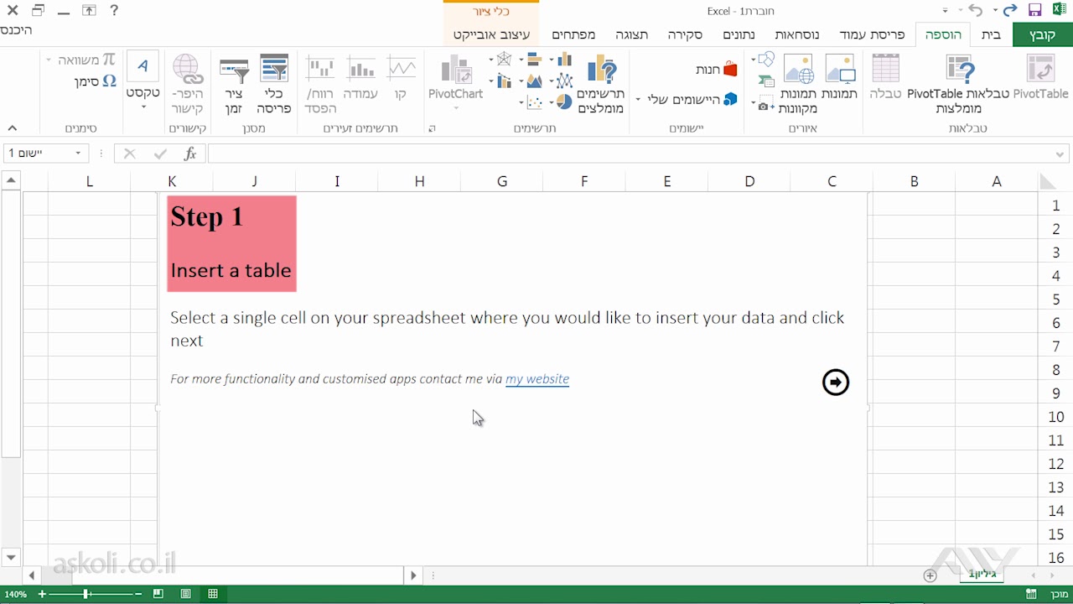Image resolution: width=1073 pixels, height=604 pixels.
Task: Switch to Normal view in status bar
Action: 213,594
